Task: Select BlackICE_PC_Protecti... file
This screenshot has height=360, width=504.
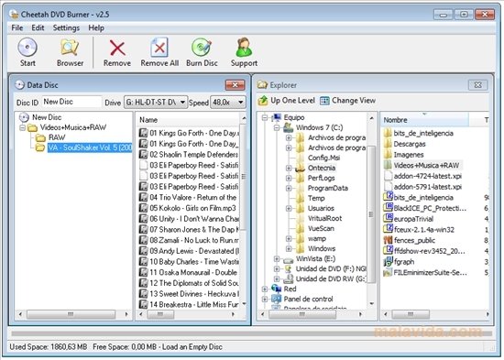Action: click(430, 208)
